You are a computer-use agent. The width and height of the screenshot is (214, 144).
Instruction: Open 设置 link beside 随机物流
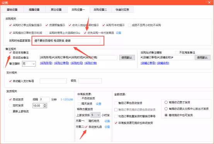click(107, 121)
